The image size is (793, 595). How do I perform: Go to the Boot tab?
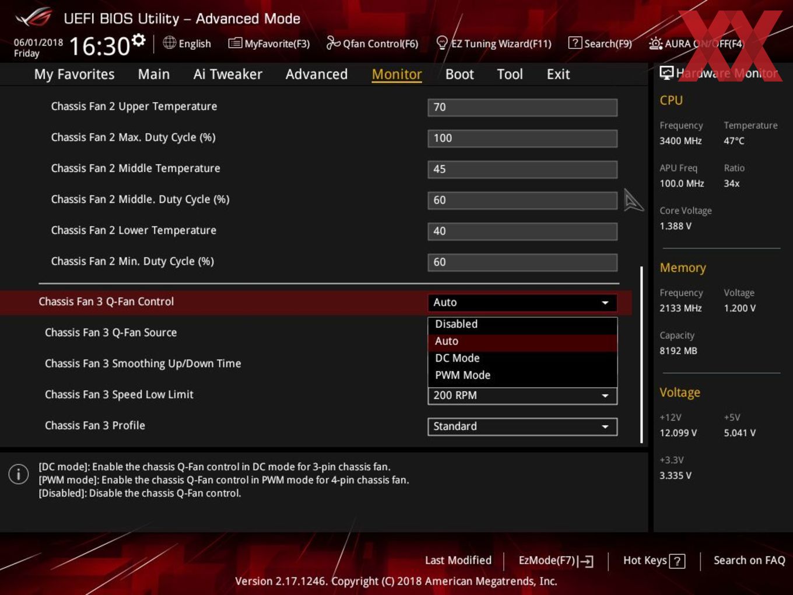[x=459, y=75]
